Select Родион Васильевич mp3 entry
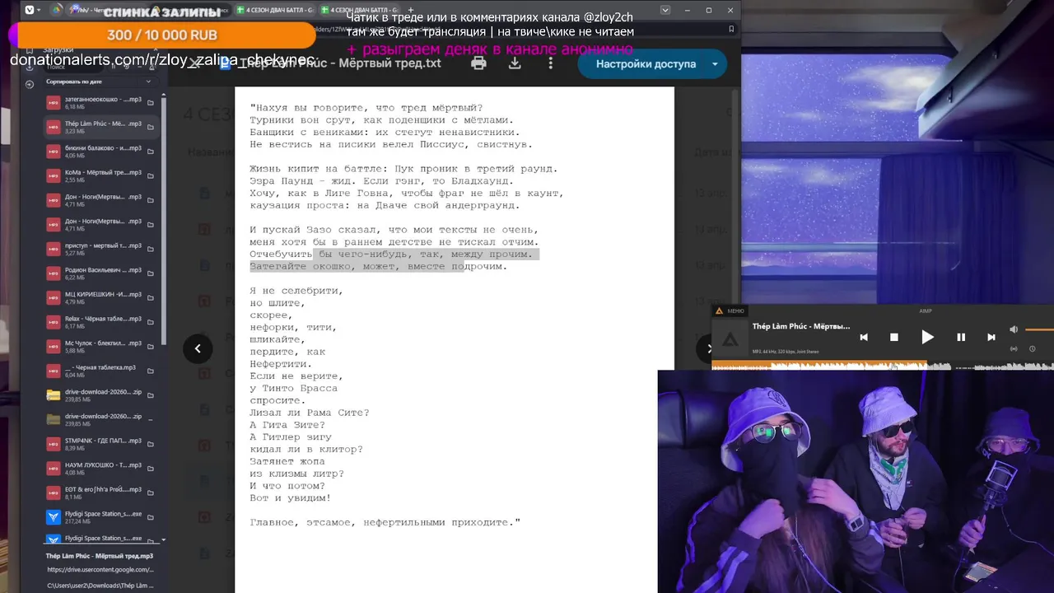This screenshot has width=1054, height=593. point(100,273)
